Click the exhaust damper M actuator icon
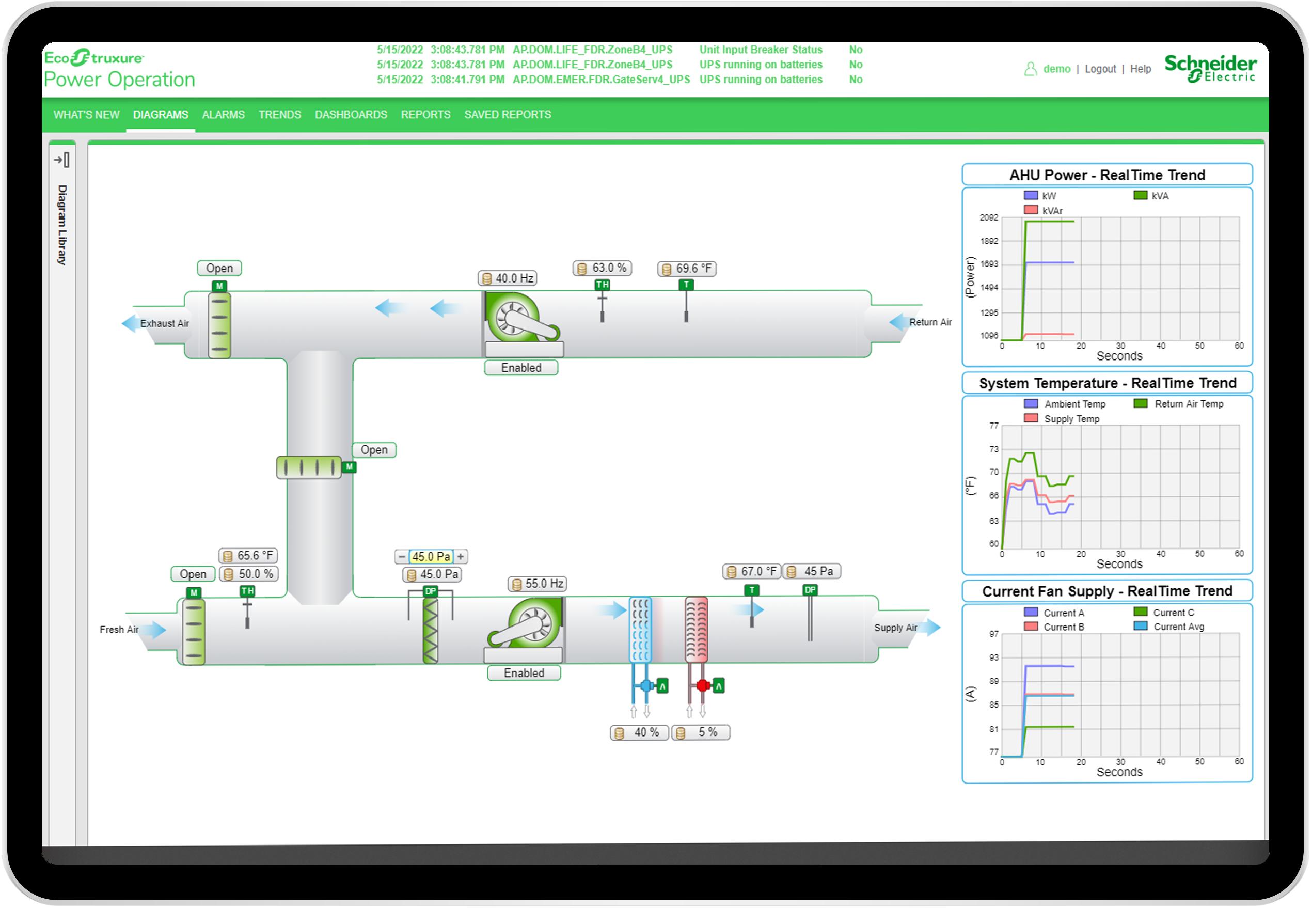This screenshot has height=908, width=1312. click(219, 286)
